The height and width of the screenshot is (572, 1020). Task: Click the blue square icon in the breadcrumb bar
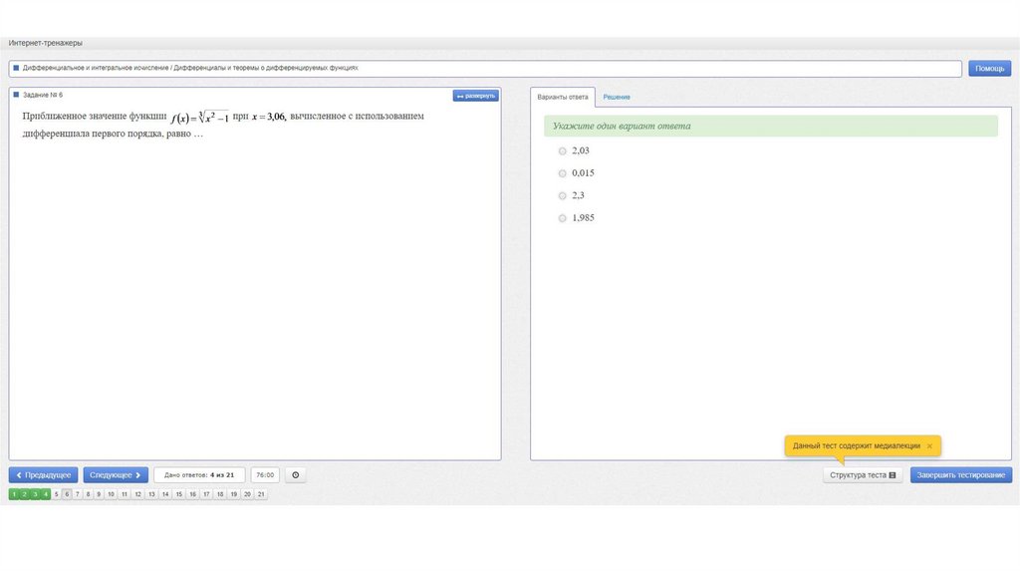[16, 68]
